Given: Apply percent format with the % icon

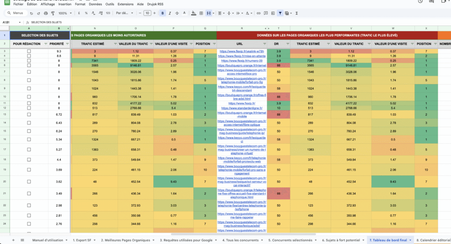Looking at the screenshot, I should pyautogui.click(x=86, y=13).
